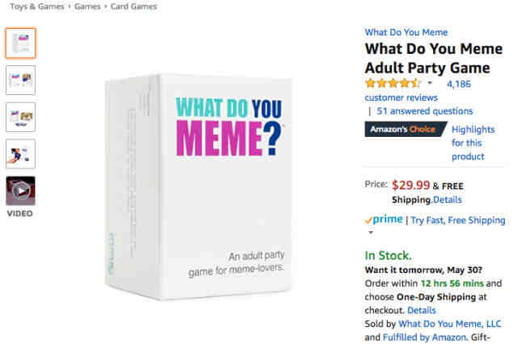Open the What Do You Meme brand link
517x344 pixels.
[x=406, y=32]
